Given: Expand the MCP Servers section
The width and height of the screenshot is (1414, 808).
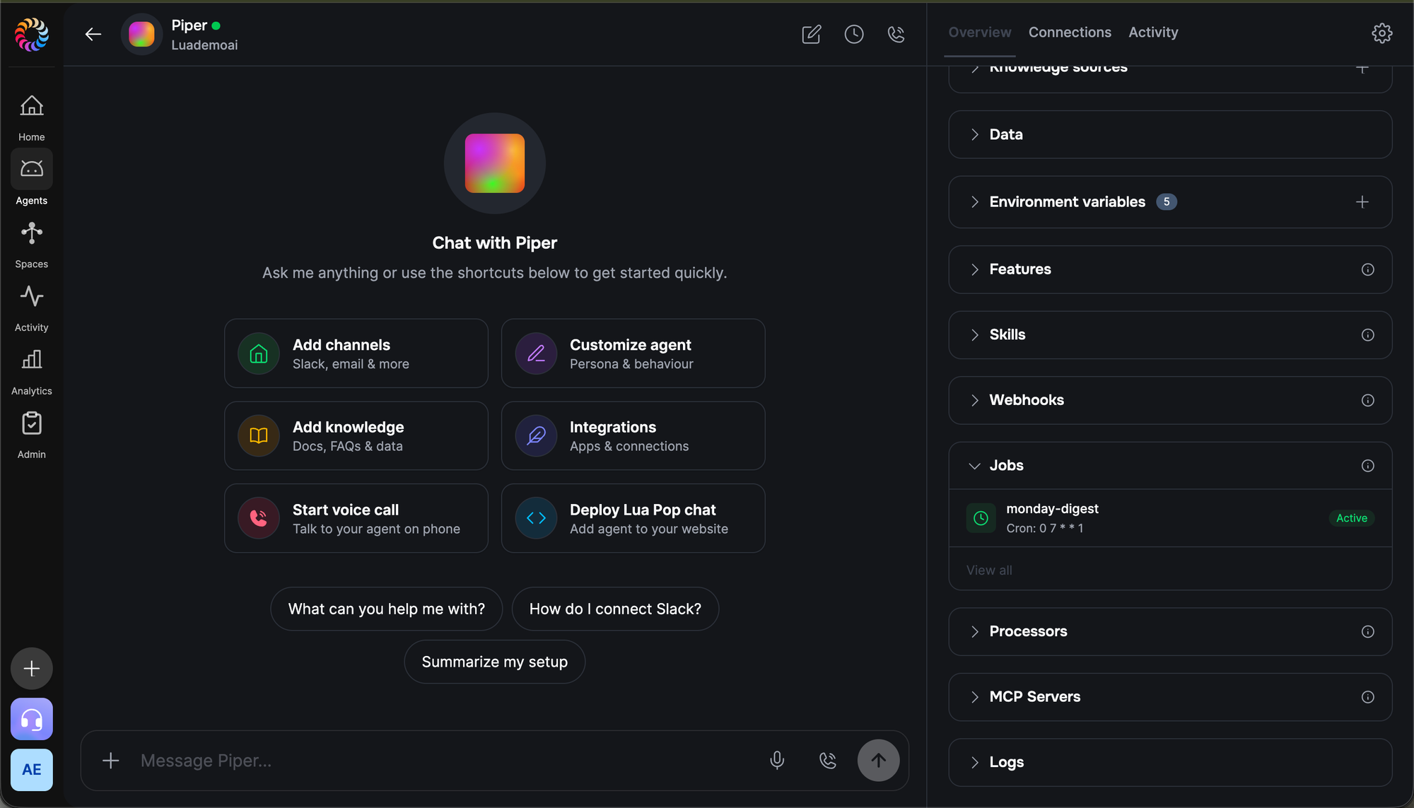Looking at the screenshot, I should [1169, 697].
